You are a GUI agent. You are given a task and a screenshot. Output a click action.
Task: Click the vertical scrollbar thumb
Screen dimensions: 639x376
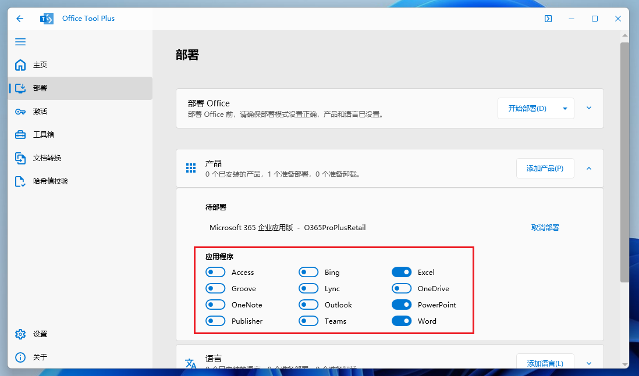[624, 162]
